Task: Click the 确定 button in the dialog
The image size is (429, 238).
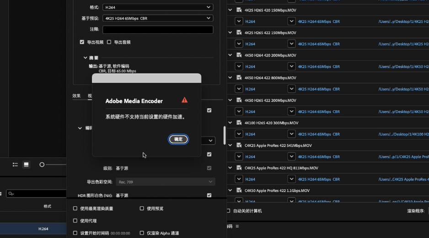Action: click(x=178, y=139)
